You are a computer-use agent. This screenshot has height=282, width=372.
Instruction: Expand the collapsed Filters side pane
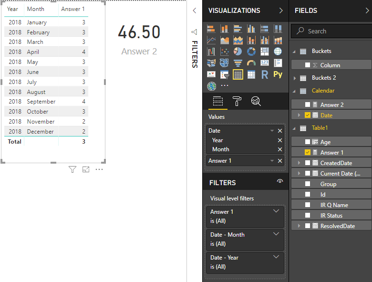click(x=195, y=10)
